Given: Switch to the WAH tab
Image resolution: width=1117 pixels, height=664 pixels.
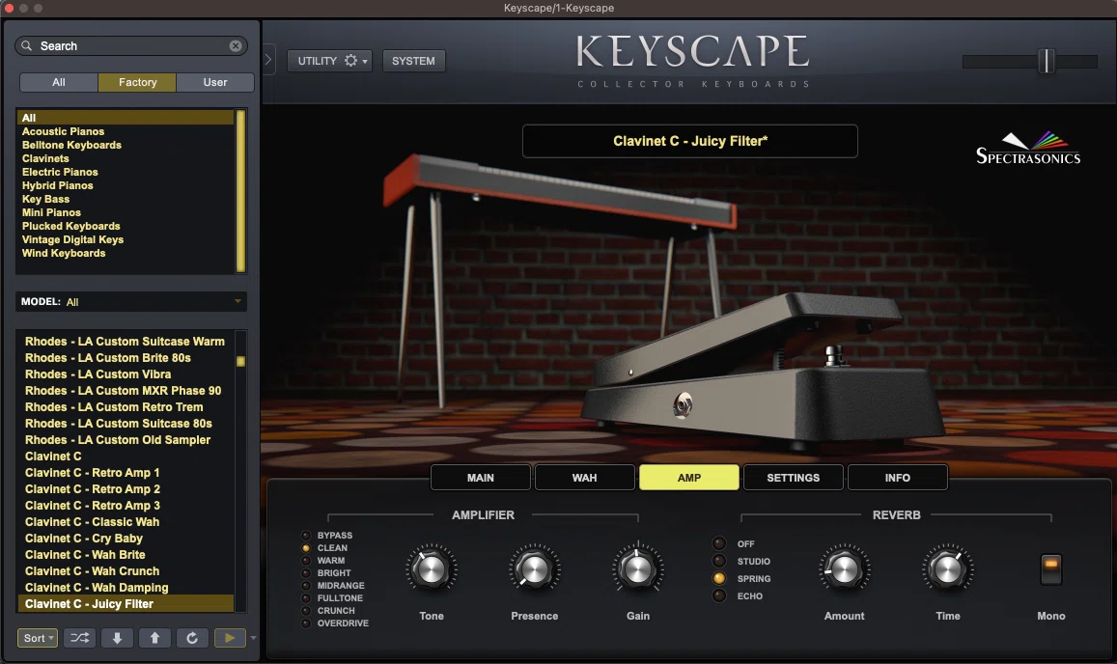Looking at the screenshot, I should [584, 478].
